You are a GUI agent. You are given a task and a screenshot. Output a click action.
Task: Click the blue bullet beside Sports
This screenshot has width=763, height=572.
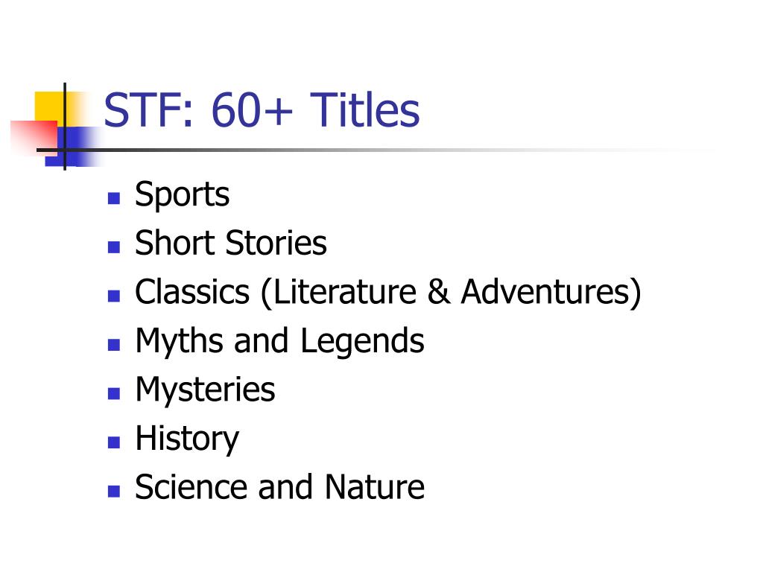point(114,198)
